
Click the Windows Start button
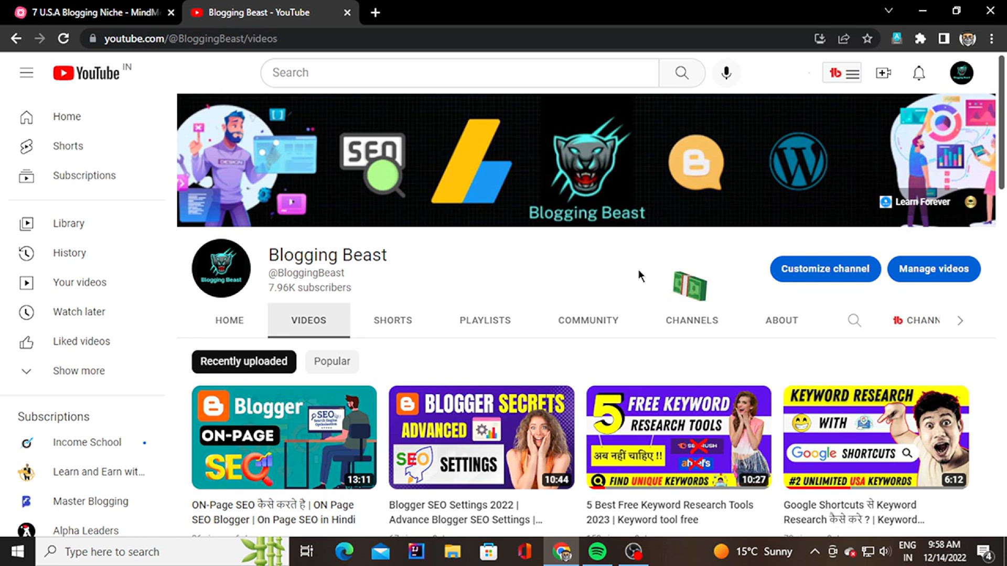[x=17, y=551]
